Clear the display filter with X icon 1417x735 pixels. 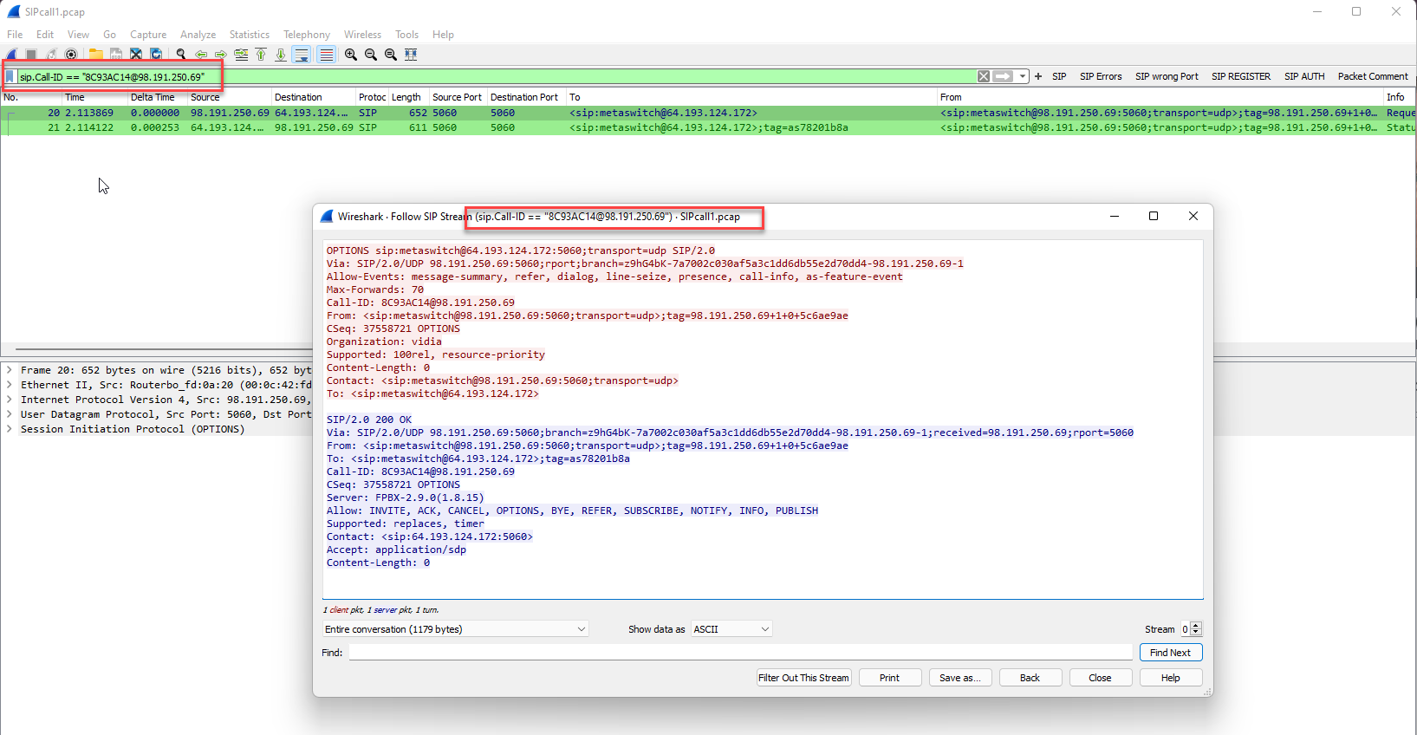(984, 76)
